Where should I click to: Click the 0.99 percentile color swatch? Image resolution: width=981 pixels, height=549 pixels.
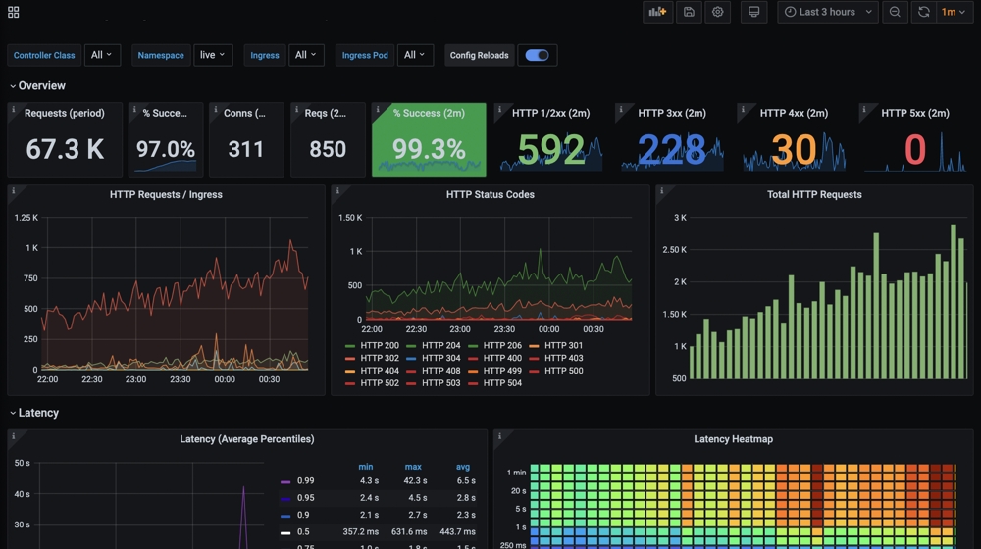(285, 481)
